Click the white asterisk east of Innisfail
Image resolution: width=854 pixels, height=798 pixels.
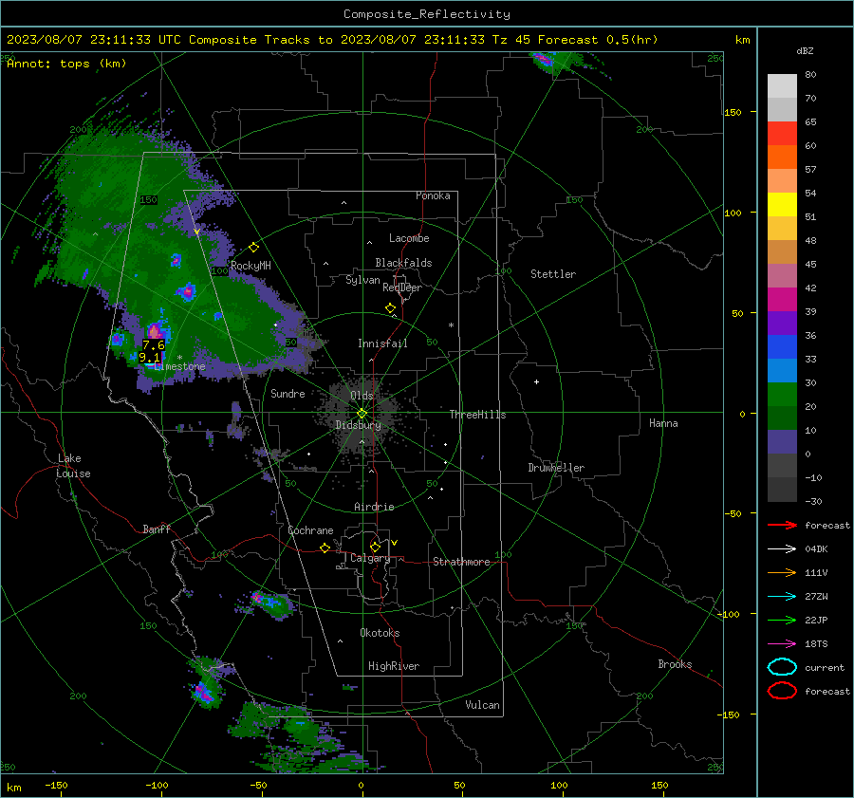(x=451, y=325)
